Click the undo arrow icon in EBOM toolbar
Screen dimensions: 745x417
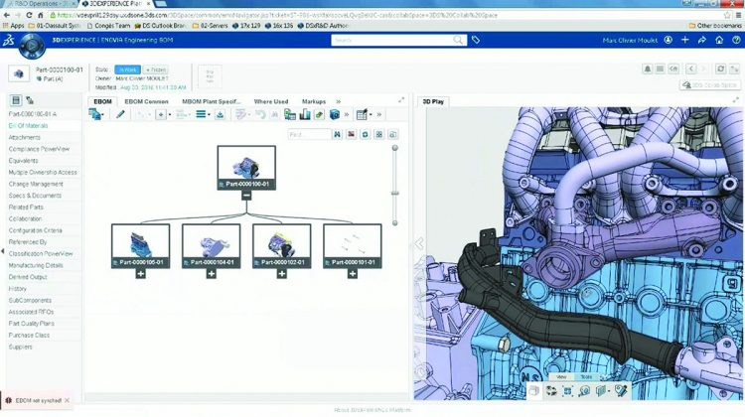260,114
